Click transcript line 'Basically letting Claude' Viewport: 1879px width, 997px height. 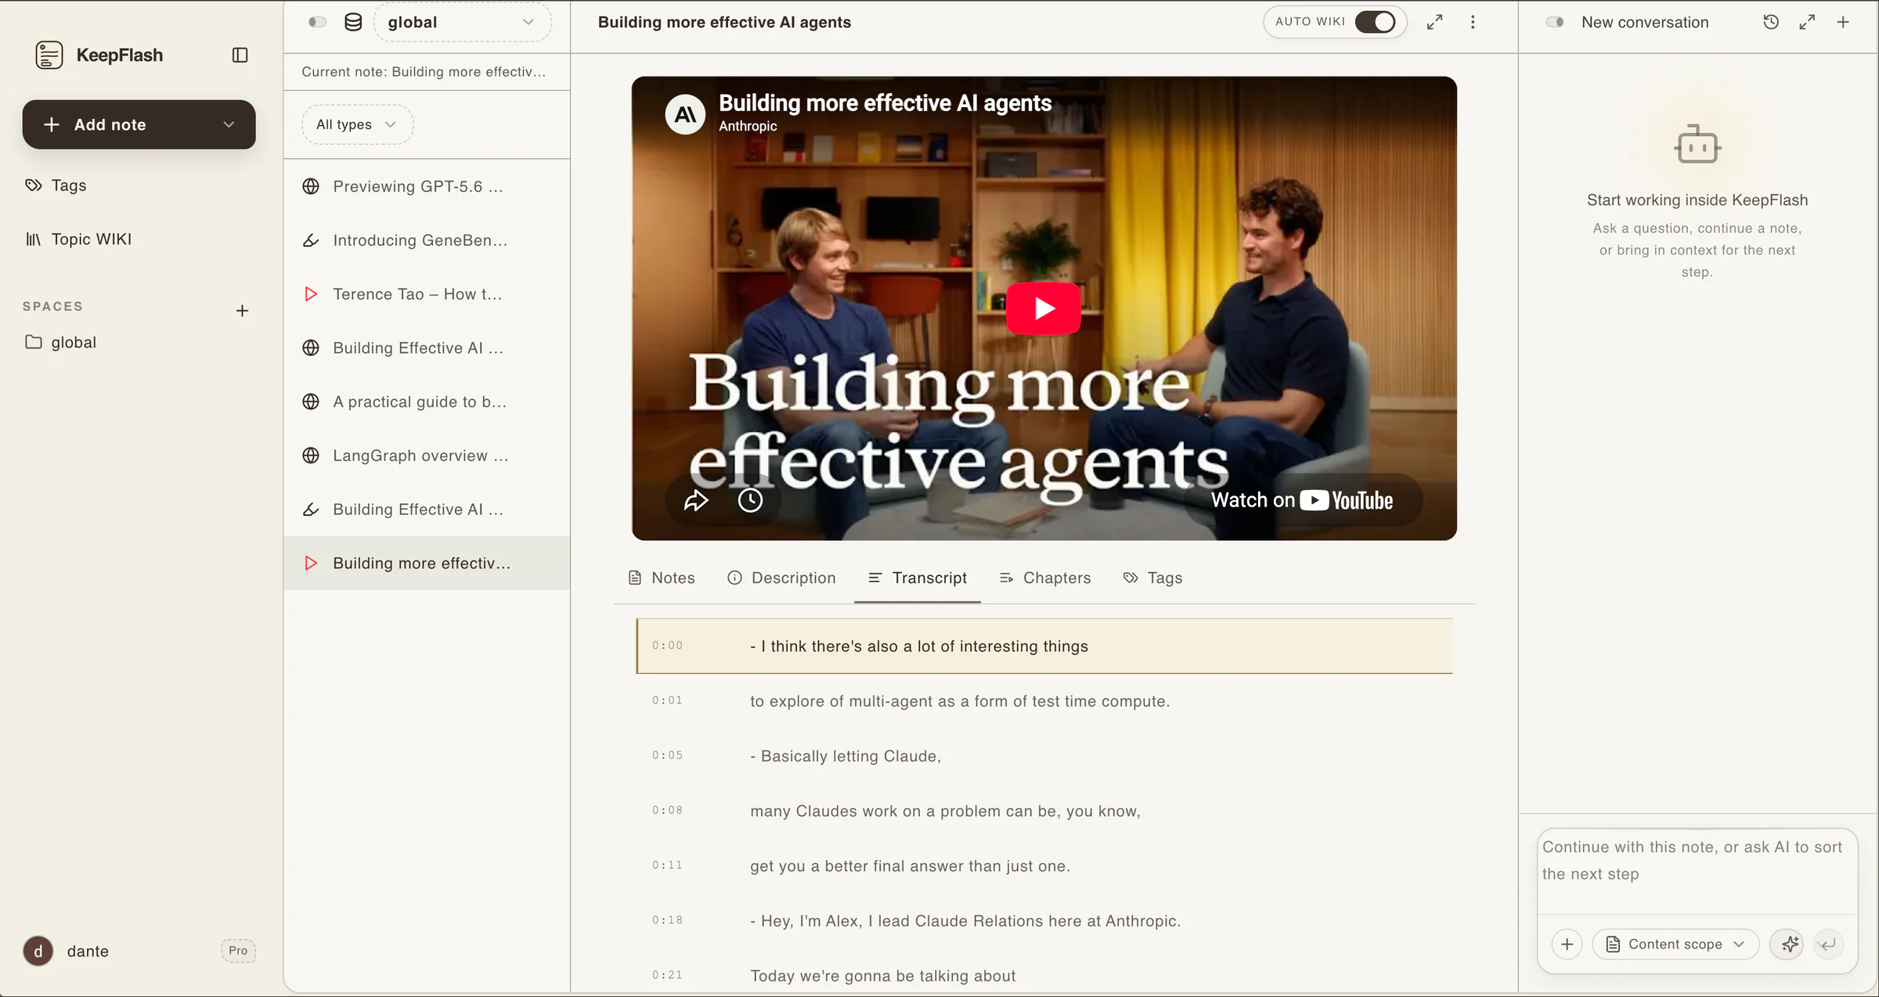1044,756
